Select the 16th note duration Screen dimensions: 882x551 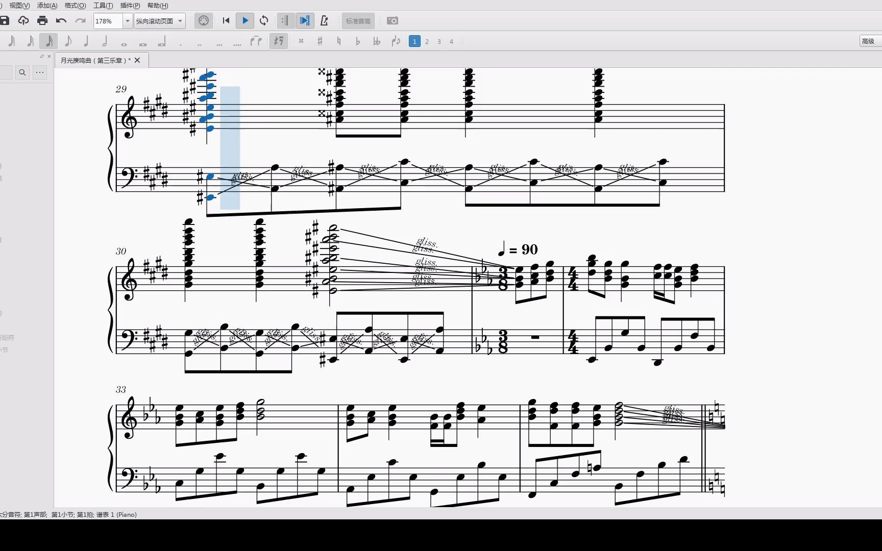(x=49, y=41)
